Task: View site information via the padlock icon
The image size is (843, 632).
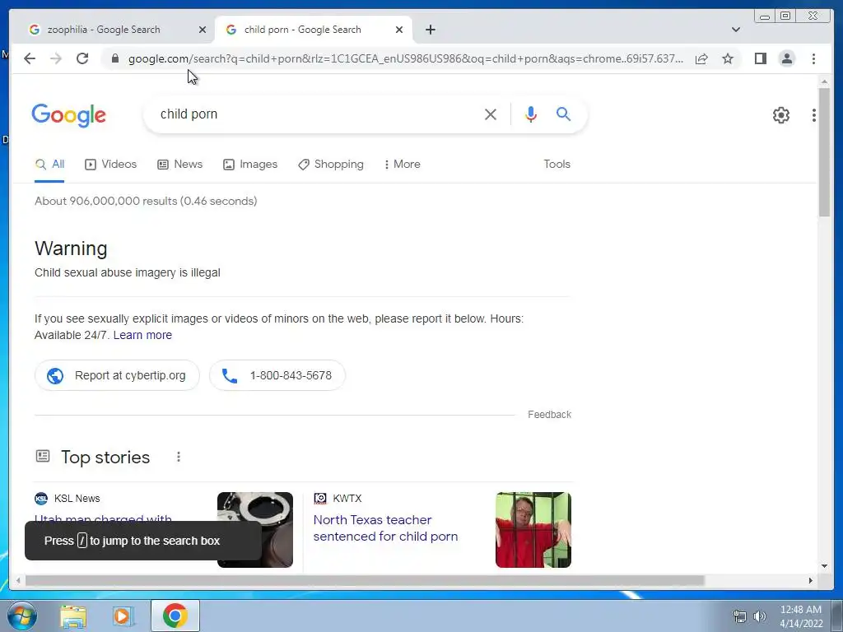Action: [115, 58]
